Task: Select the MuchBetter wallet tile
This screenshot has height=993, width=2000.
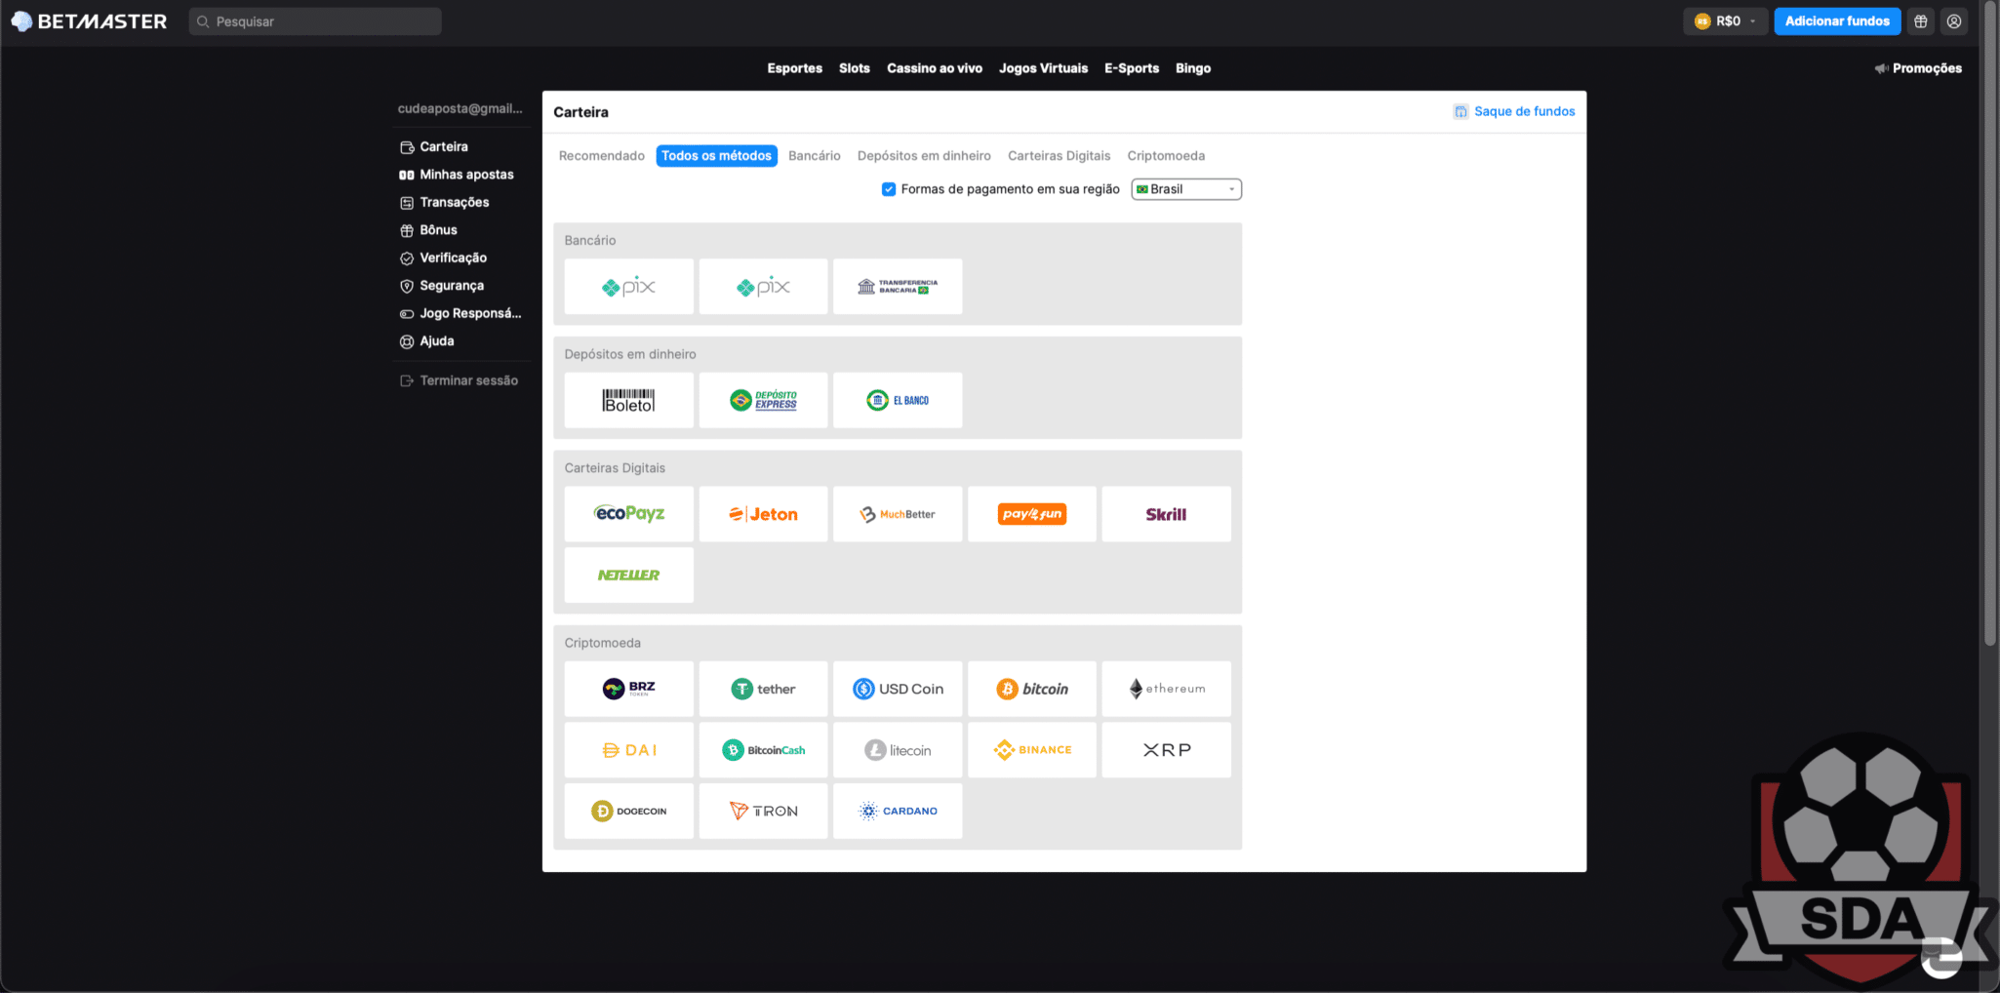Action: click(898, 514)
